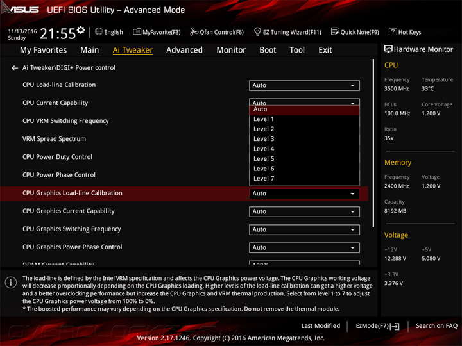Screen dimensions: 462x346
Task: Click CPU Graphics Load-line Calibration label
Action: coord(72,193)
